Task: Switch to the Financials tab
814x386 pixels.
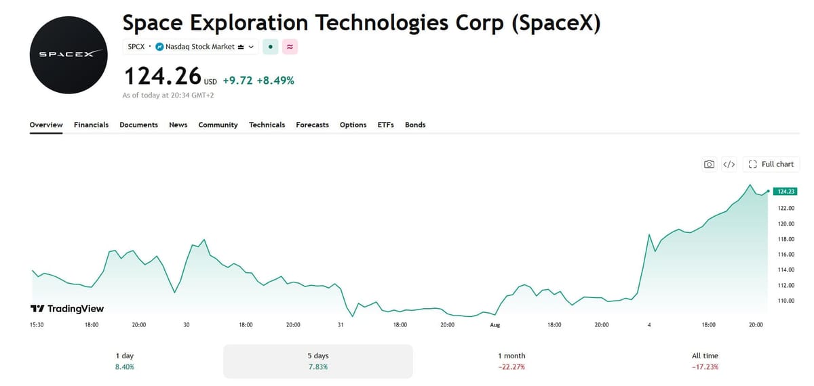Action: tap(91, 125)
